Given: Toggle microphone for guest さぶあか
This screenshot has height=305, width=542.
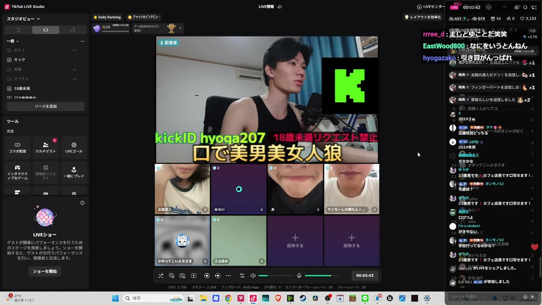Looking at the screenshot, I should [x=262, y=261].
